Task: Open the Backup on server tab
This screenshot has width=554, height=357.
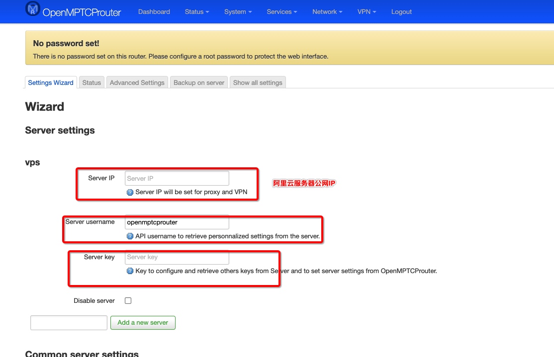Action: click(x=199, y=82)
